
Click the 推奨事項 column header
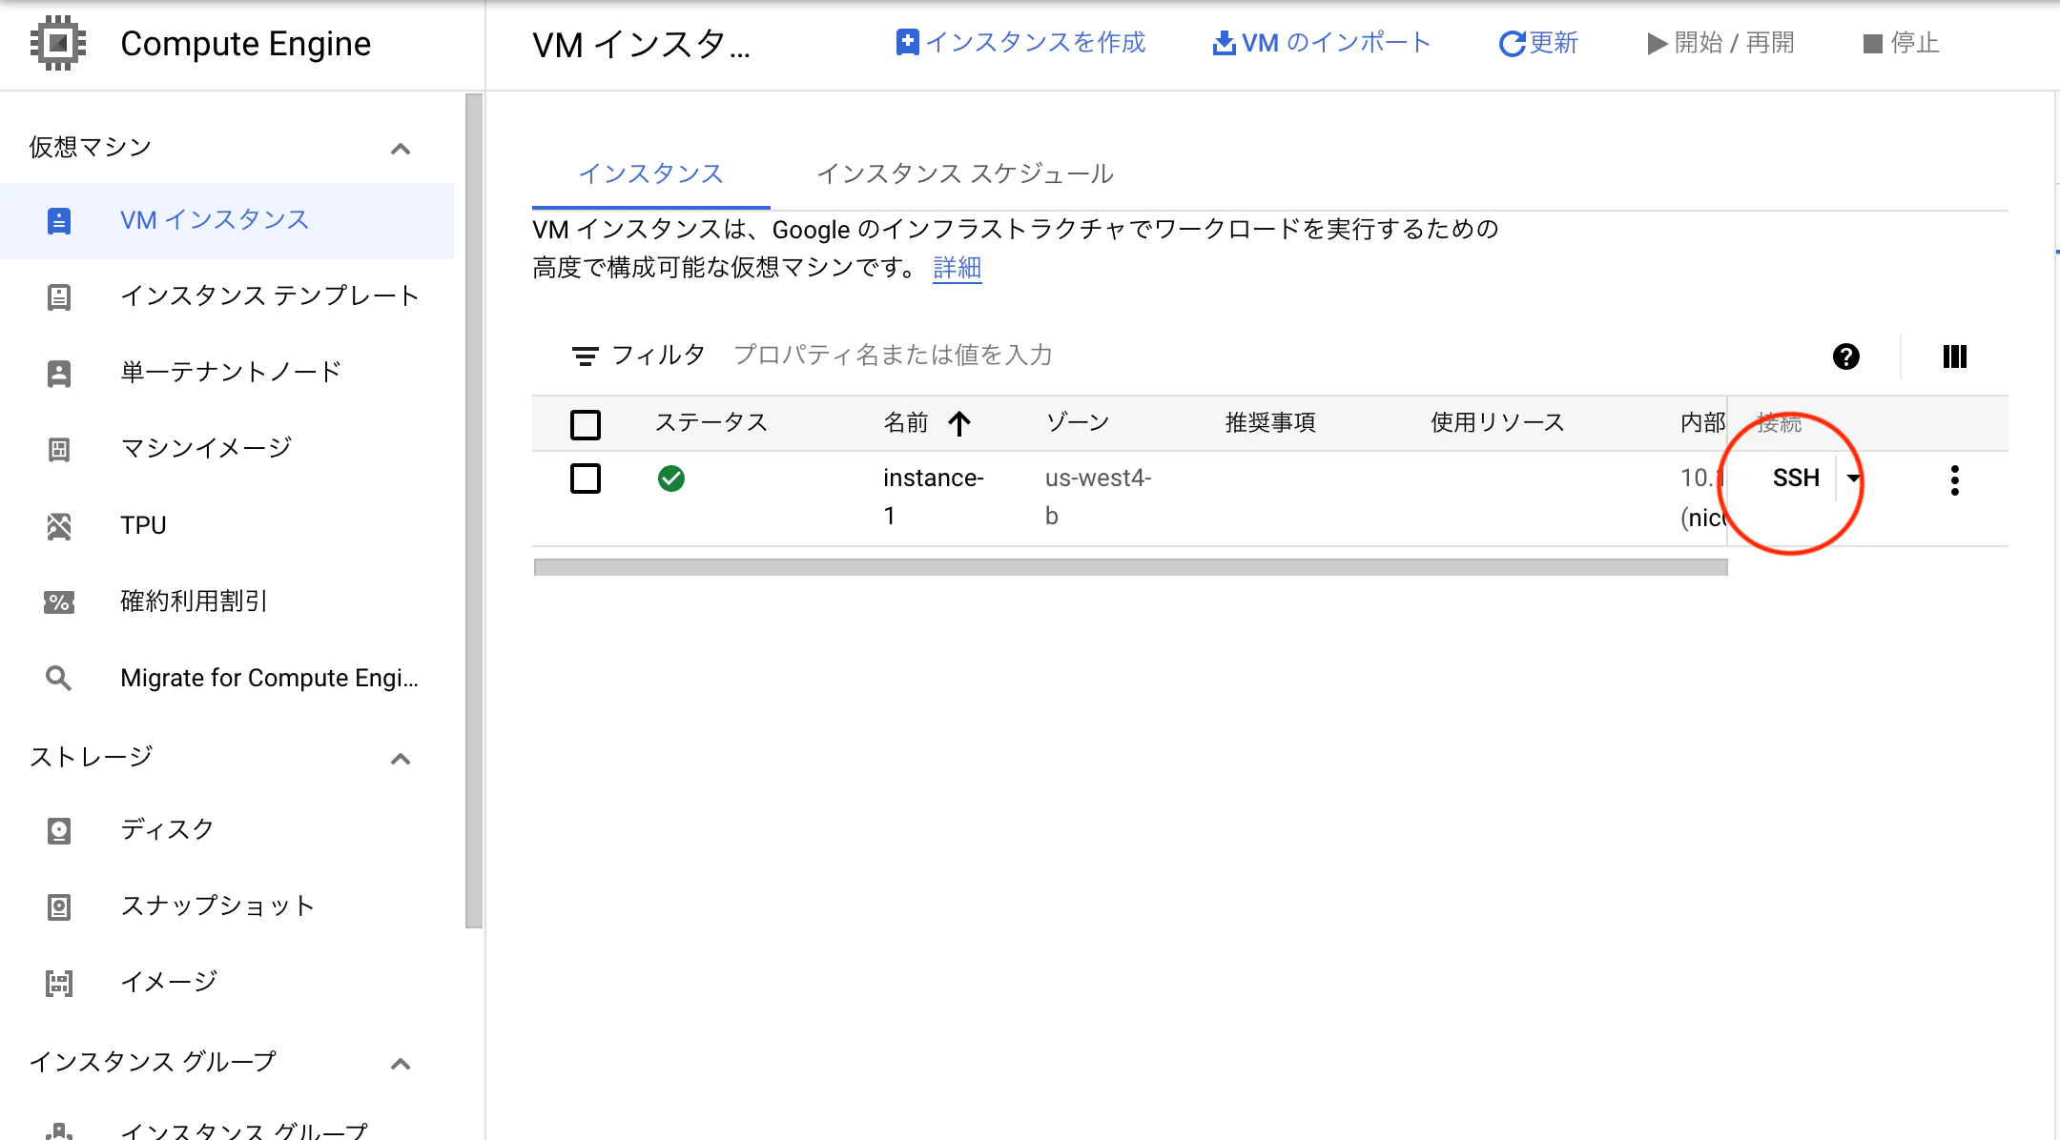tap(1270, 422)
